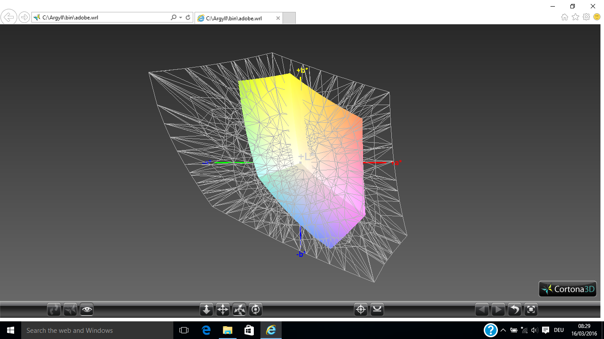This screenshot has width=604, height=339.
Task: Click the address bar search magnifier
Action: (x=174, y=18)
